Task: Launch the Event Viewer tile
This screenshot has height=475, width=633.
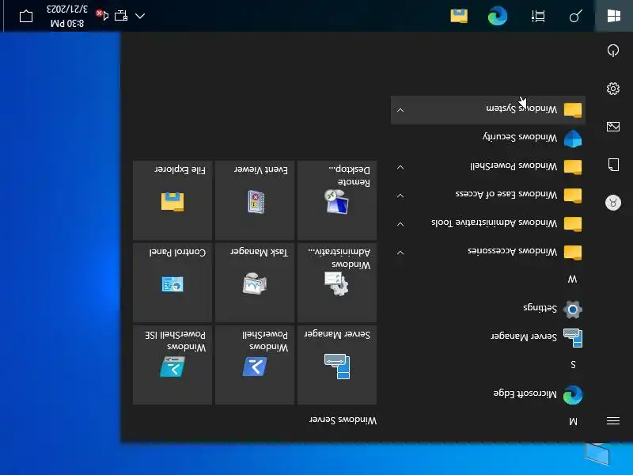Action: point(255,200)
